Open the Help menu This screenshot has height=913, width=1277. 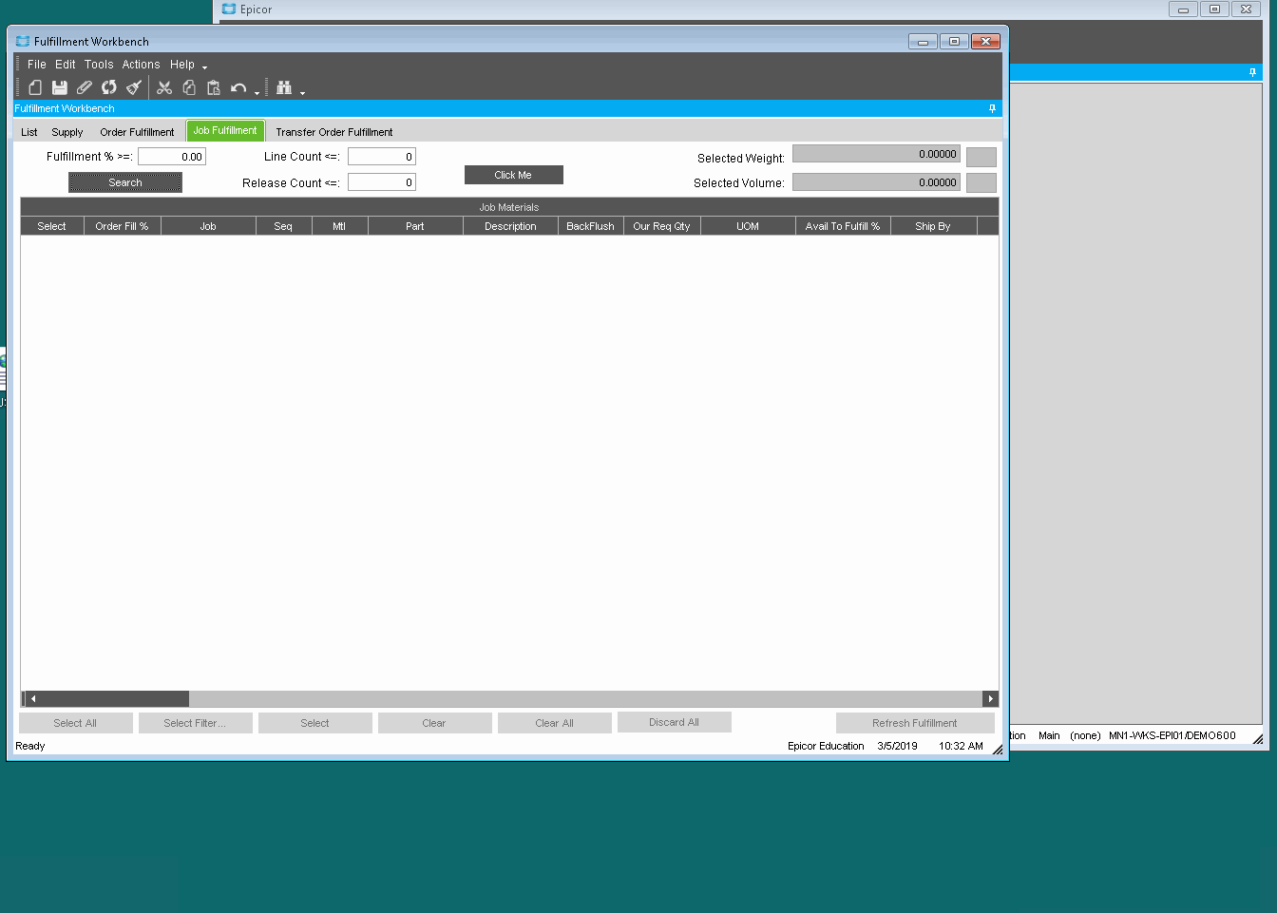[x=182, y=65]
